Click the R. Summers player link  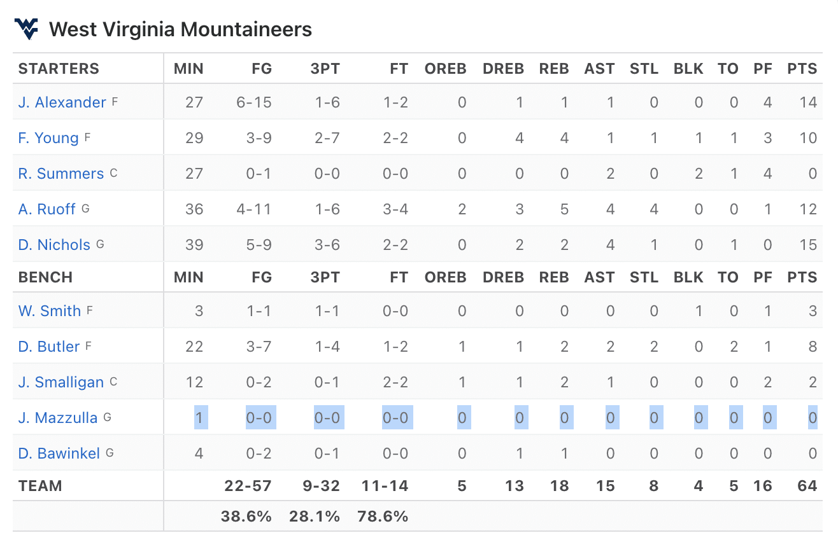(61, 174)
